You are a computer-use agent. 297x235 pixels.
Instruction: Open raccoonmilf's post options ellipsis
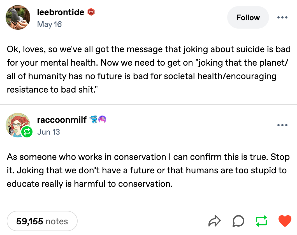click(x=282, y=125)
